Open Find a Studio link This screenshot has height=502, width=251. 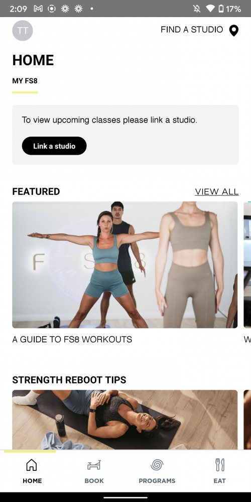point(192,30)
